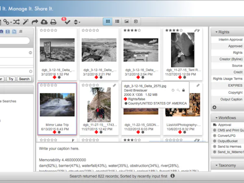Click the stacked lines filter icon
Viewport: 244px width, 183px height.
click(x=21, y=31)
